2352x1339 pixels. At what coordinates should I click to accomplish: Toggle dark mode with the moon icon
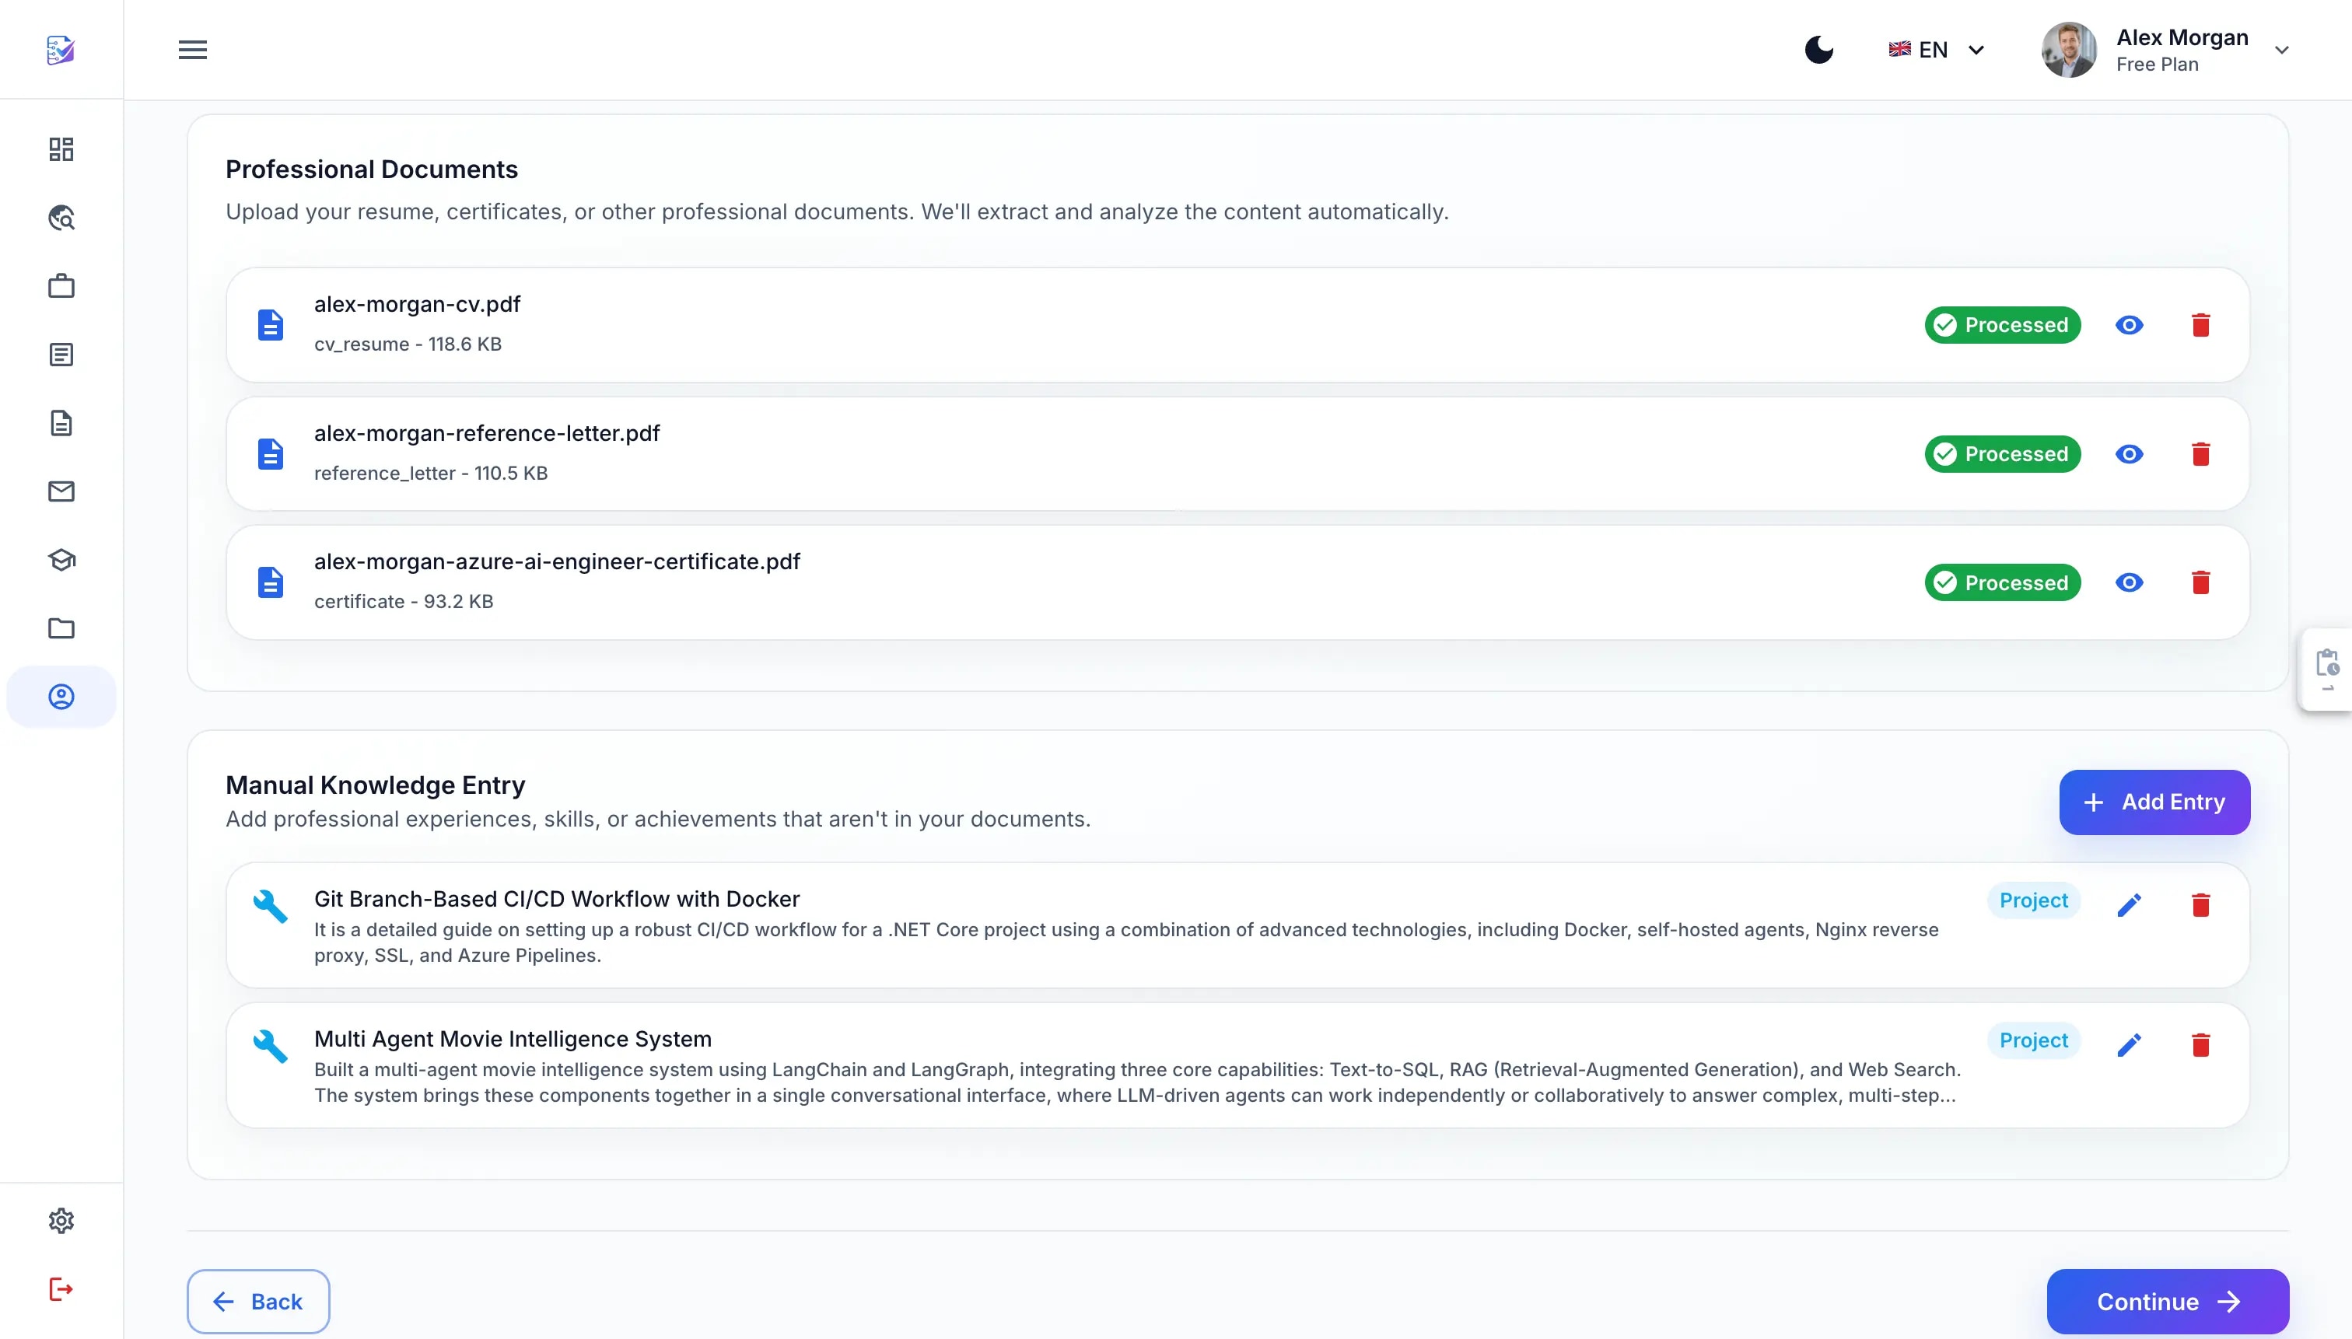coord(1818,50)
